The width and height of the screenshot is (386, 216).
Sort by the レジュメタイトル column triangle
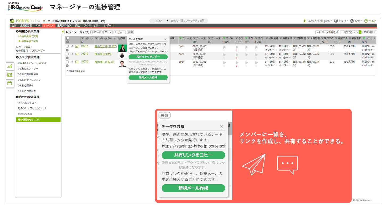coord(96,39)
